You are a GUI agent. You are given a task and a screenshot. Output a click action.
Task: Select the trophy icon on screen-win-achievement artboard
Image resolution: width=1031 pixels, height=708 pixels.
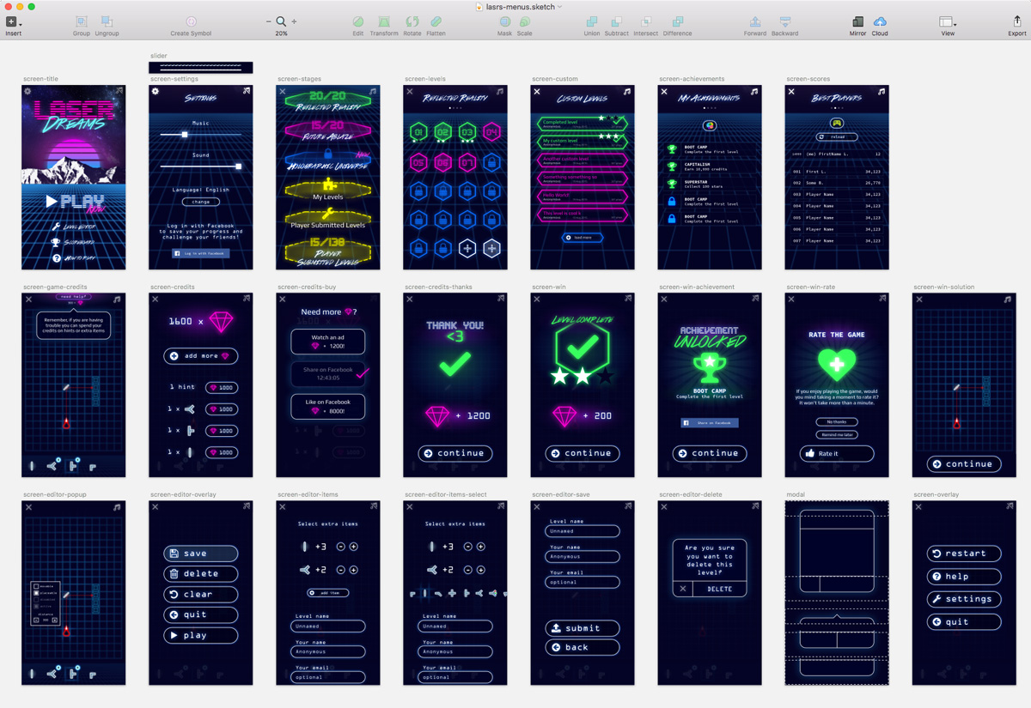click(x=709, y=367)
